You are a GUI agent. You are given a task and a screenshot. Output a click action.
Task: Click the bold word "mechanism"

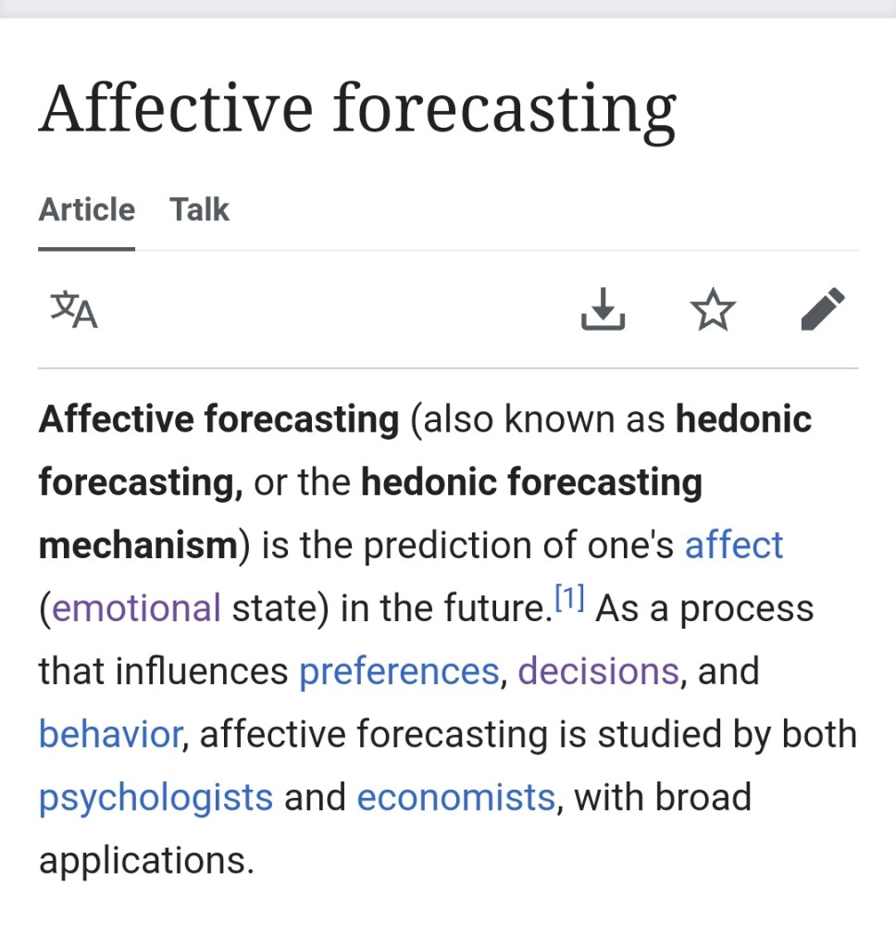pos(138,545)
